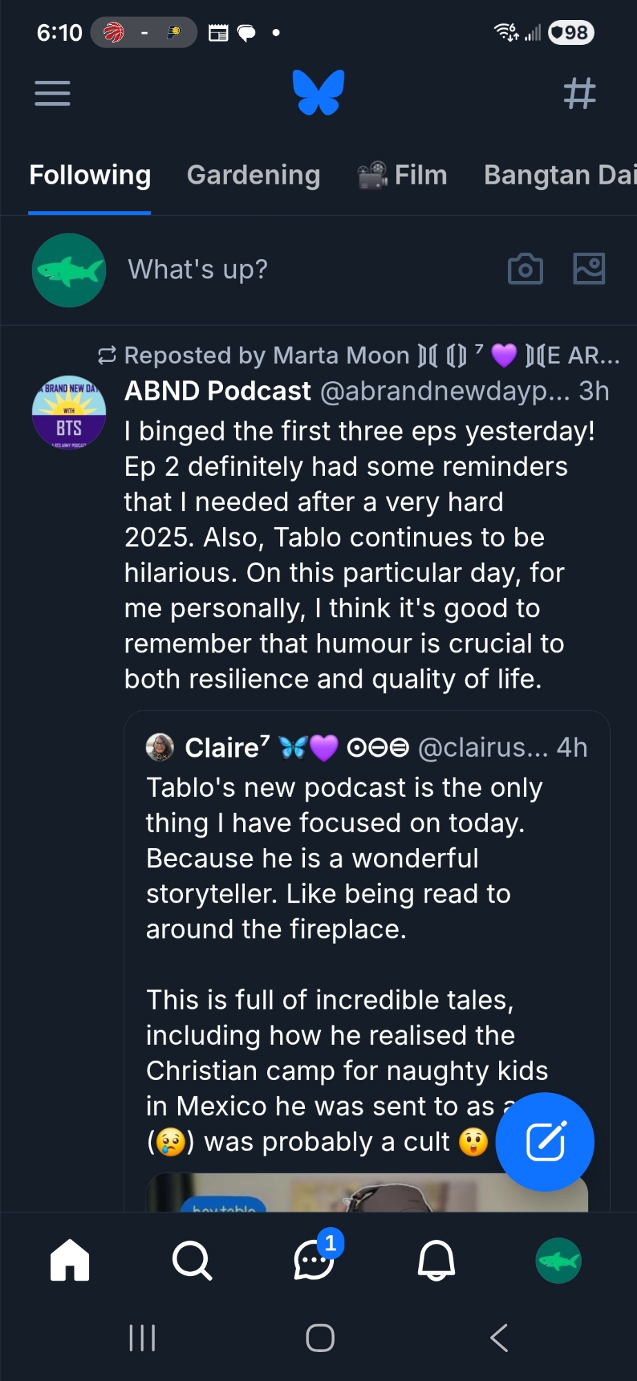The image size is (637, 1381).
Task: Open the Bangtan Daily feed tab
Action: click(x=559, y=175)
